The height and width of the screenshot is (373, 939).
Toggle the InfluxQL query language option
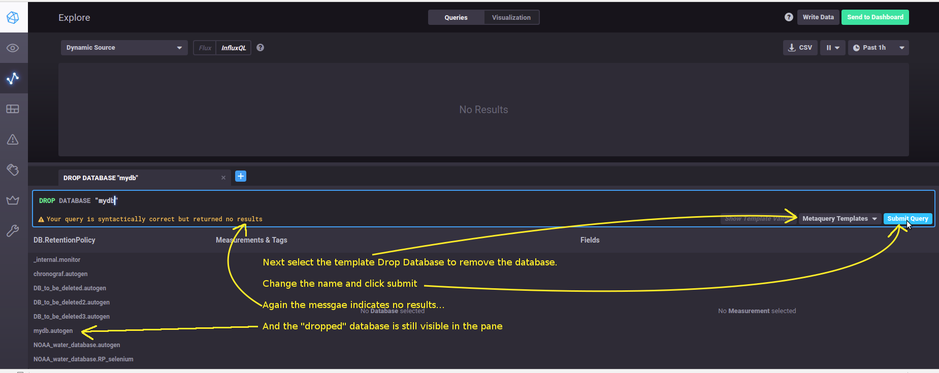(234, 47)
